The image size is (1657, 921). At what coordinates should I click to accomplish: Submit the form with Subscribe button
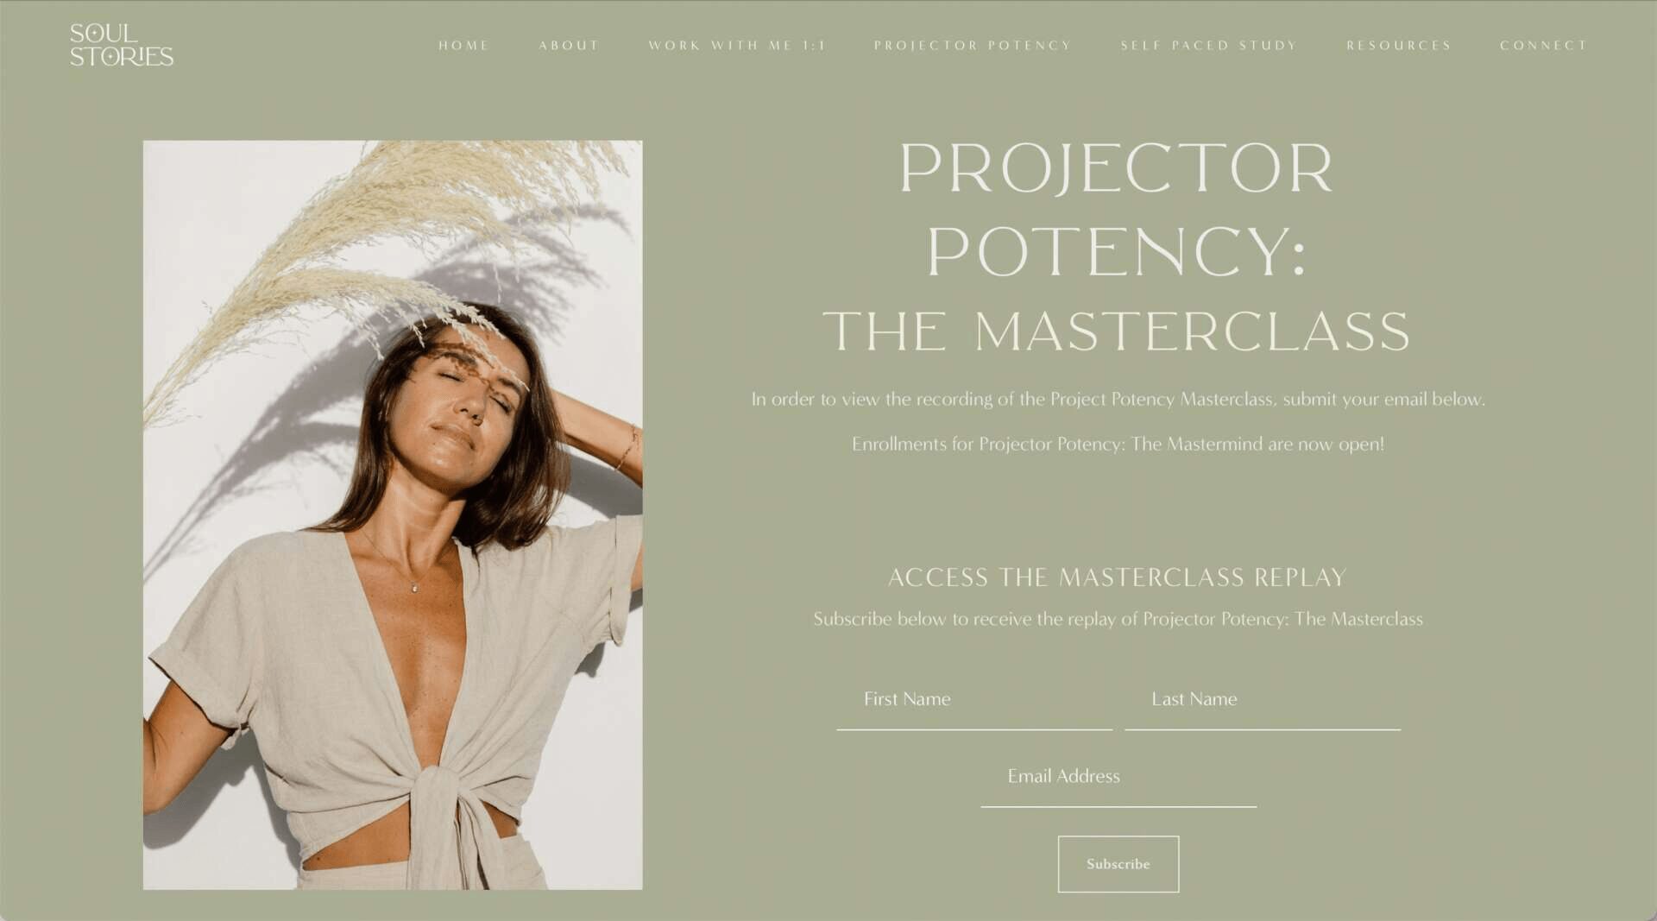[x=1118, y=864]
